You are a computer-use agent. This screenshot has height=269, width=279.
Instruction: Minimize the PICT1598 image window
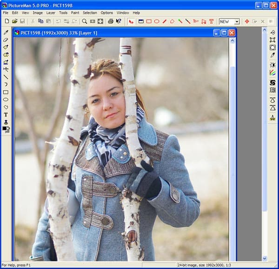click(217, 33)
